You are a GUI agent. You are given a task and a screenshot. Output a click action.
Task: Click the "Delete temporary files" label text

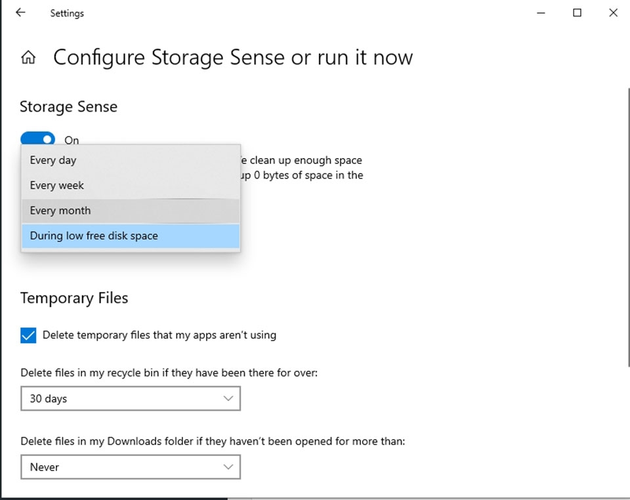(x=159, y=335)
